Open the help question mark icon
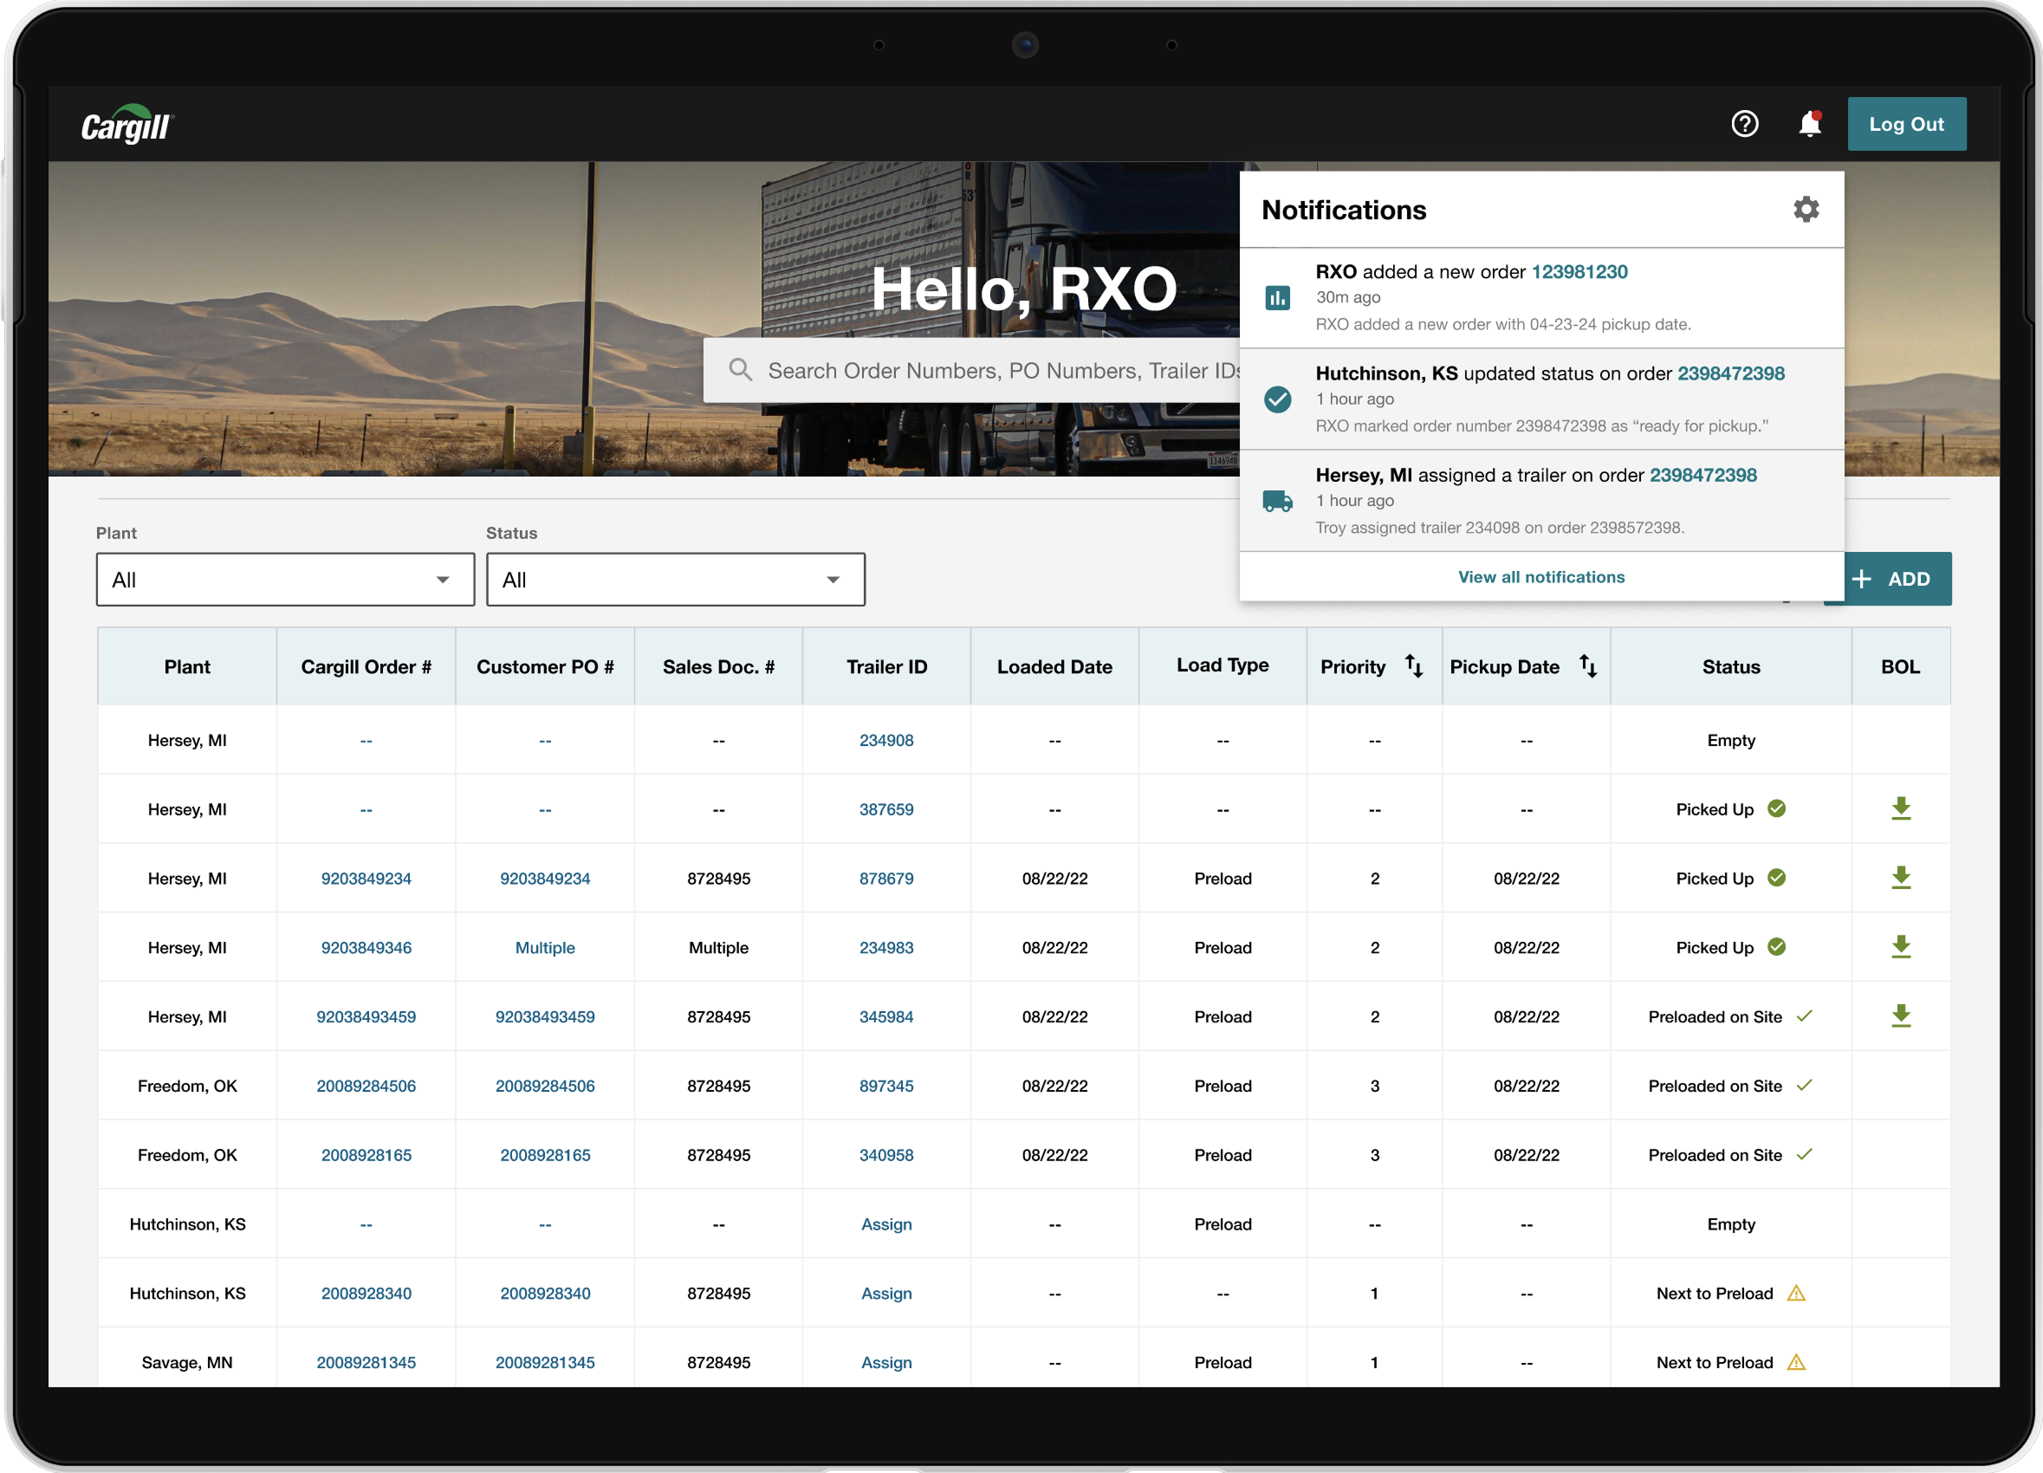 1744,124
